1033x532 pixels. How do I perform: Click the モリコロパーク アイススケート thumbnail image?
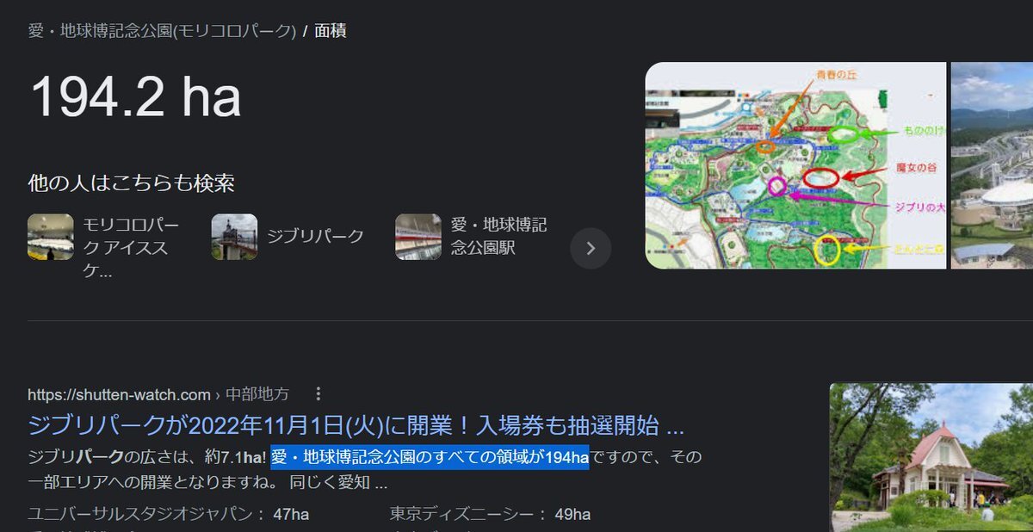[x=51, y=237]
